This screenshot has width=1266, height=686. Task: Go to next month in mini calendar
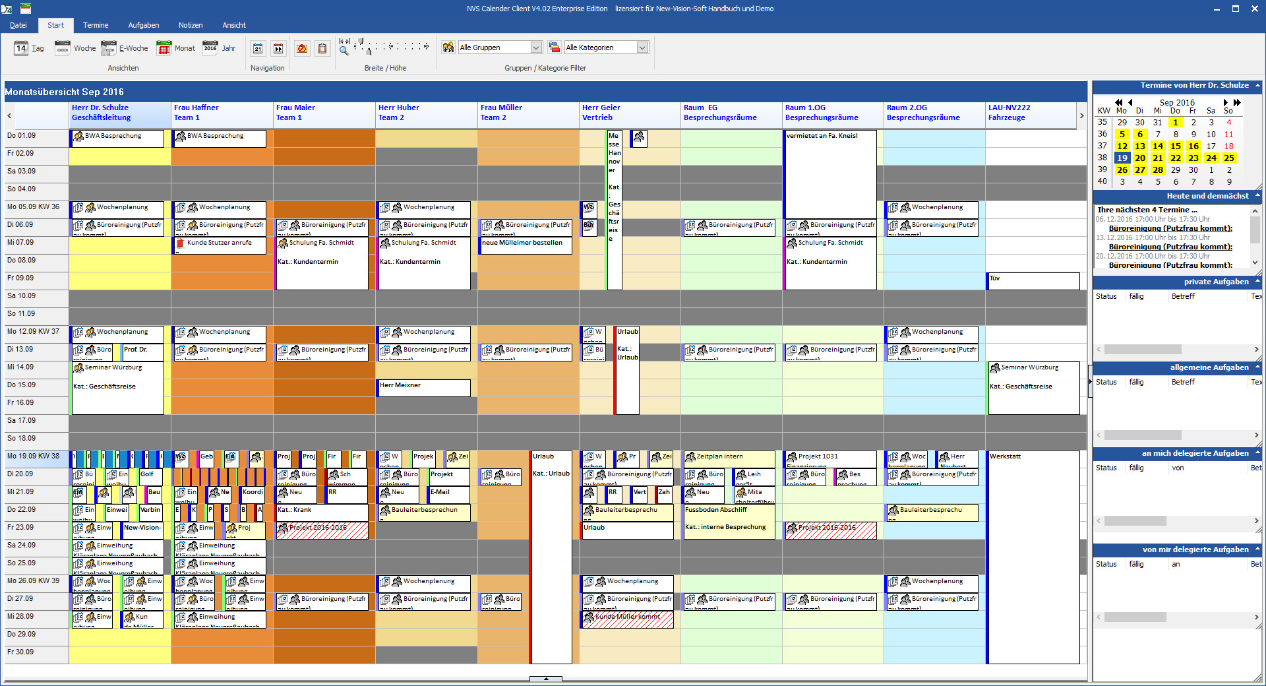pos(1225,102)
